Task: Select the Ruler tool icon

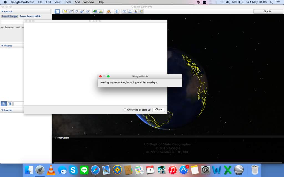Action: coord(116,11)
